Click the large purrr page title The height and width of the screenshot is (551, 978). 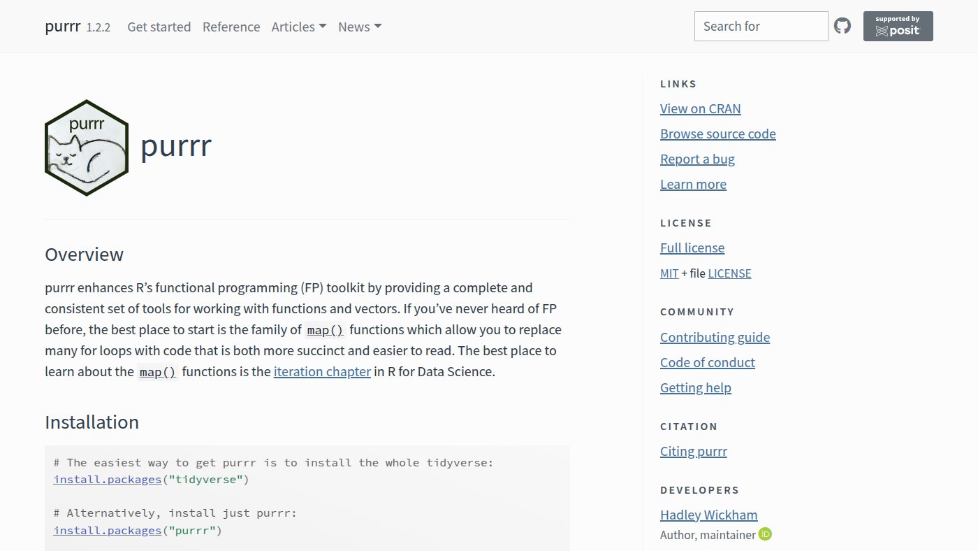176,145
